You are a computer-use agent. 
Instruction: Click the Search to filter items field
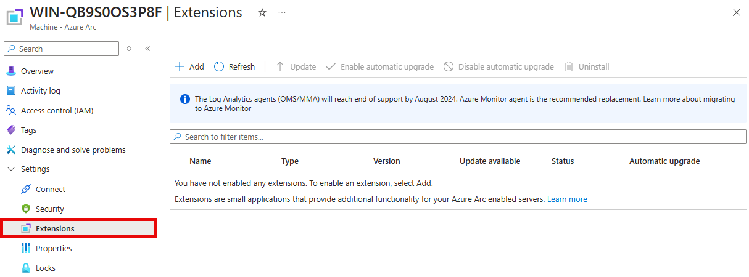point(457,137)
